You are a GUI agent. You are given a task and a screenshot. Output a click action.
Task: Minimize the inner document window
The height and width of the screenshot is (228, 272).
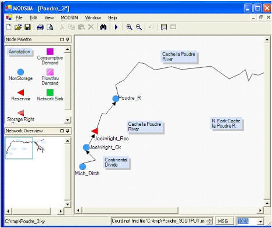[x=253, y=18]
